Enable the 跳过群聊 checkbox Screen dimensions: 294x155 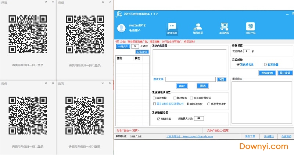tap(154, 98)
